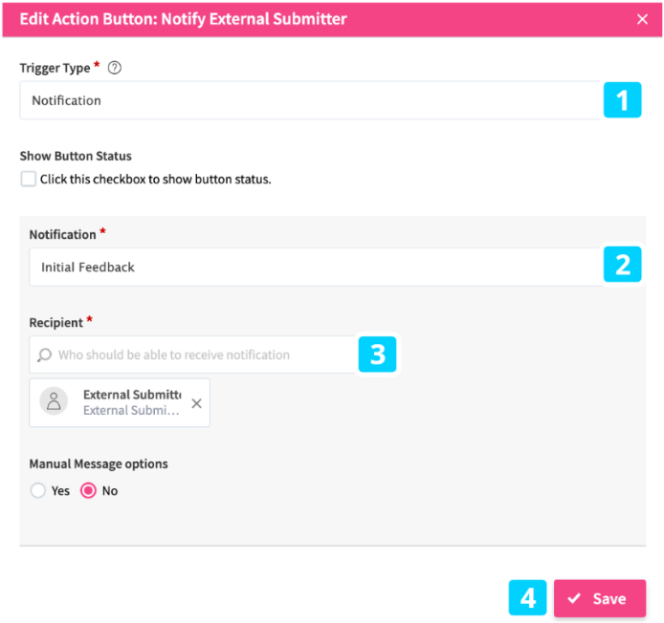
Task: Select Yes for Manual Message options
Action: pos(38,491)
